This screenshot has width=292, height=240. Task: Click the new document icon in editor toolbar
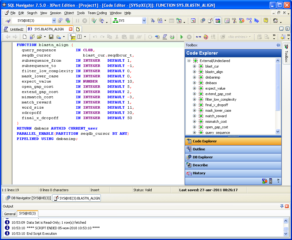(x=25, y=37)
